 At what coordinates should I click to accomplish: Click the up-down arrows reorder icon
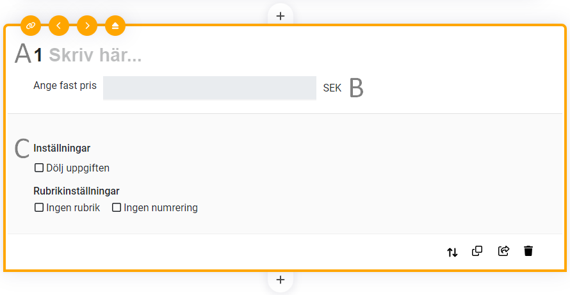point(453,251)
